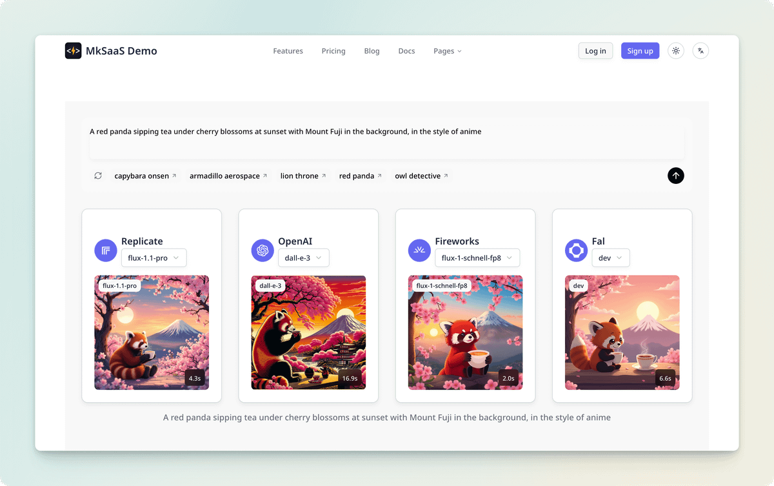Click the Log in button
774x486 pixels.
pyautogui.click(x=595, y=51)
